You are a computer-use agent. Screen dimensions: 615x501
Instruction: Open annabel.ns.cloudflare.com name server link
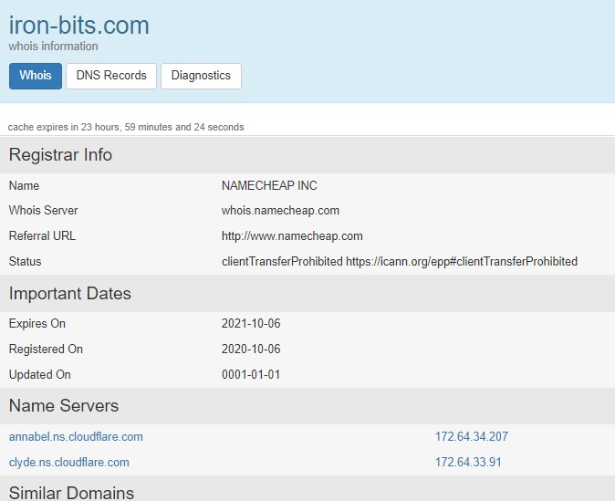(x=76, y=436)
